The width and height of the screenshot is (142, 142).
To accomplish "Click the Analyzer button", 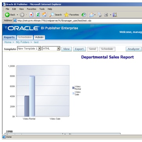I will tap(133, 49).
